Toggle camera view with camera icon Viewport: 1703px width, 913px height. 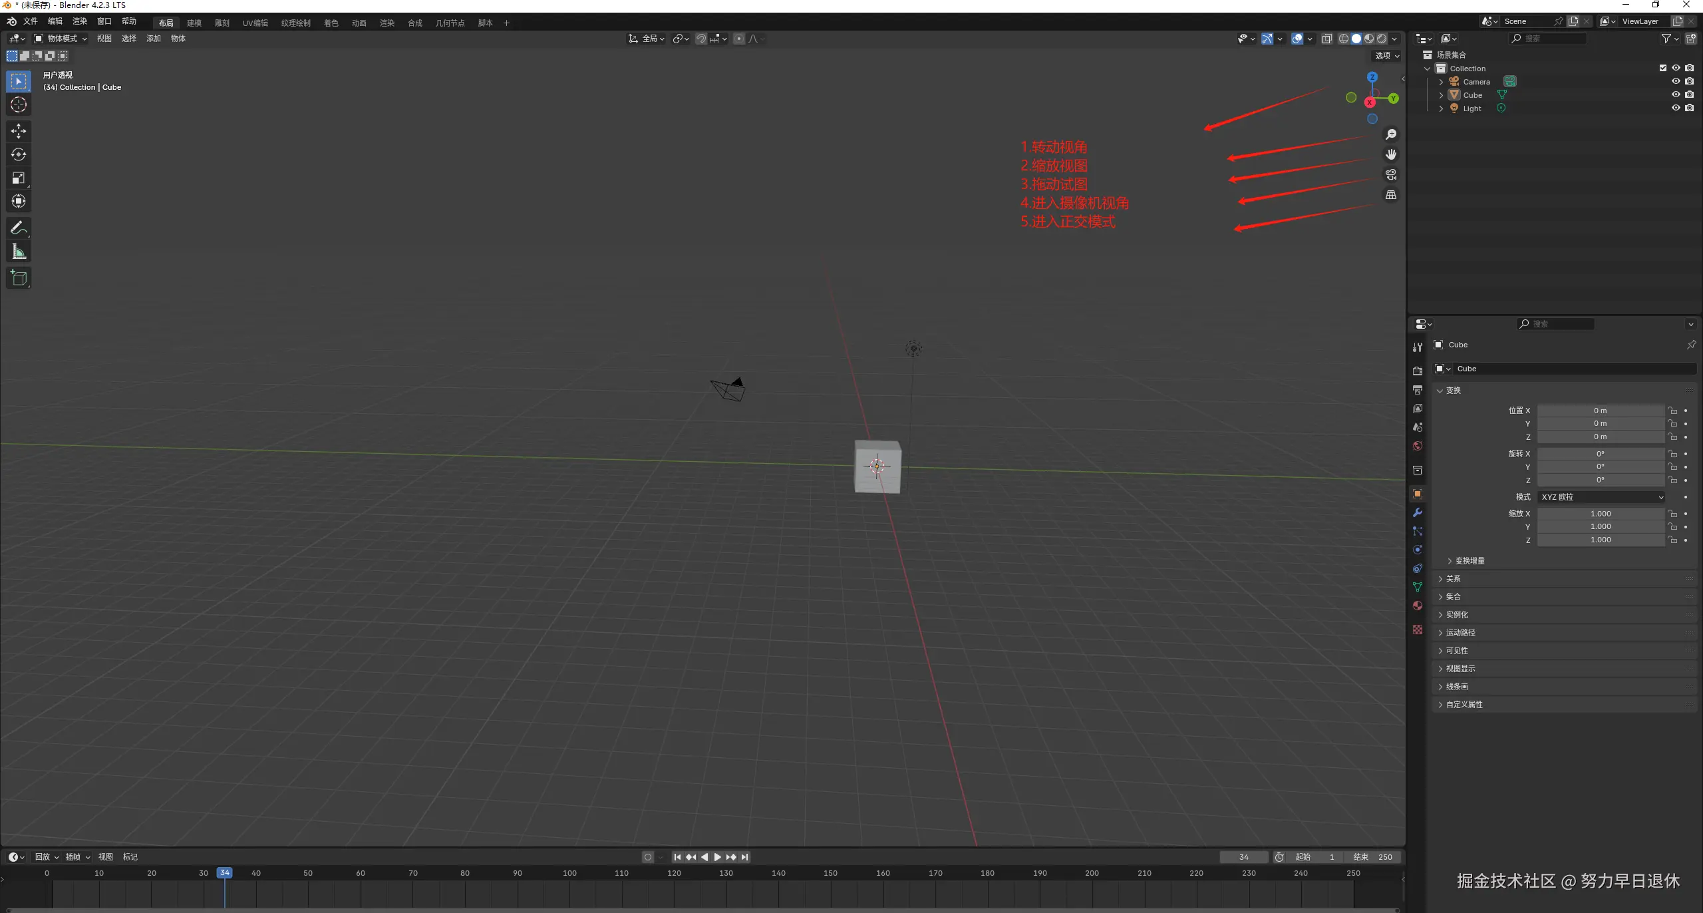click(1391, 174)
